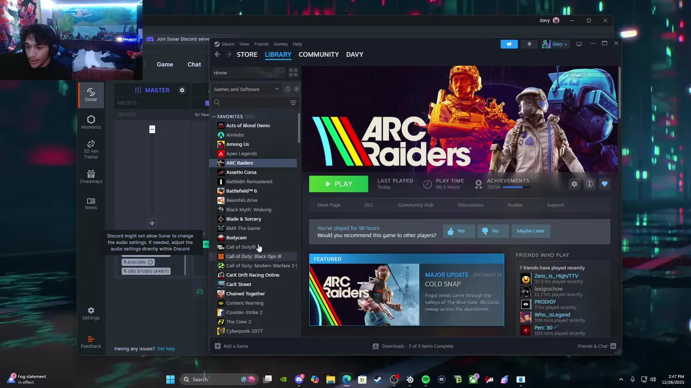Screen dimensions: 691x388
Task: Open the Community Hub link
Action: pos(416,205)
